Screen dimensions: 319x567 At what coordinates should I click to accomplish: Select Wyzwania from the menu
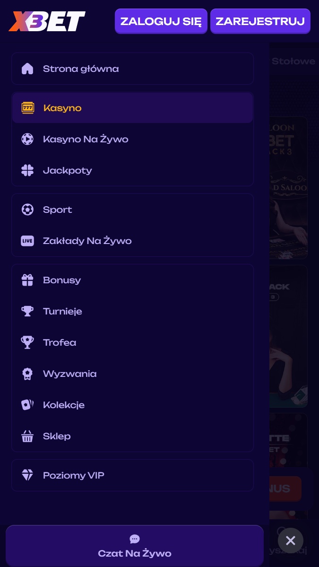pos(69,374)
